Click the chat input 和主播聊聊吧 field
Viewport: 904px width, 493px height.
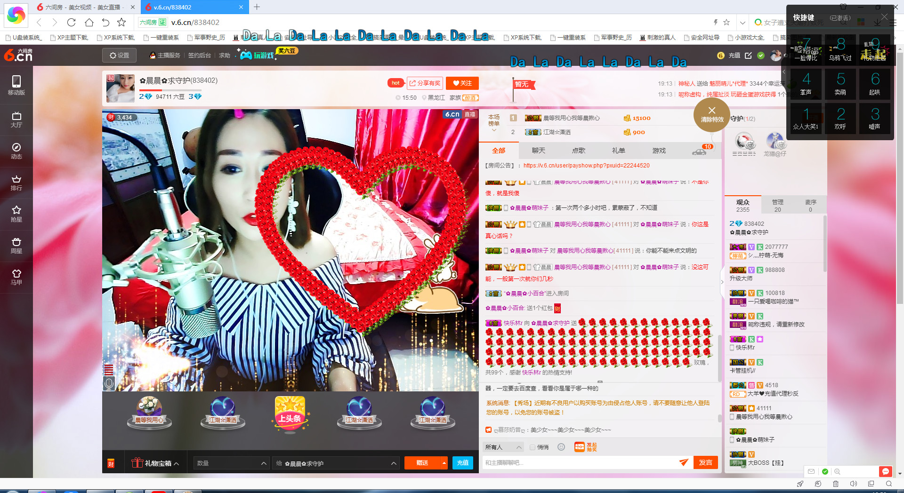pyautogui.click(x=579, y=462)
